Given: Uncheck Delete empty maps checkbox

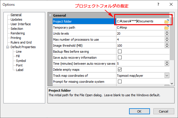Looking at the screenshot, I should tap(120, 70).
